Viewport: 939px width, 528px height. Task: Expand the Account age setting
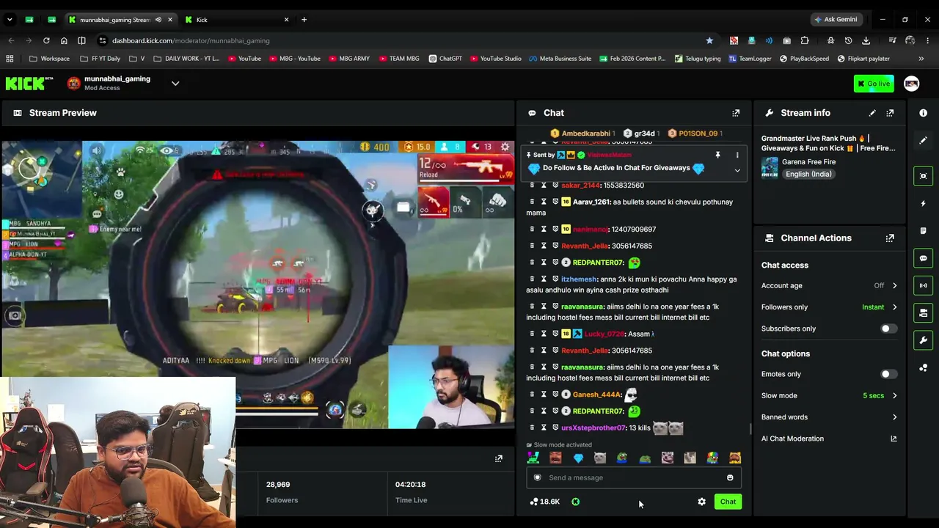pyautogui.click(x=894, y=285)
